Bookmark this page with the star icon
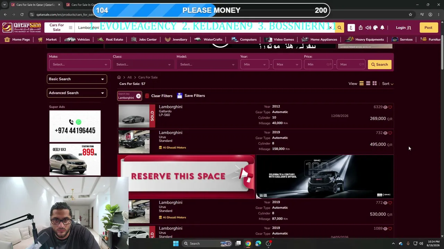This screenshot has width=444, height=249. click(410, 15)
